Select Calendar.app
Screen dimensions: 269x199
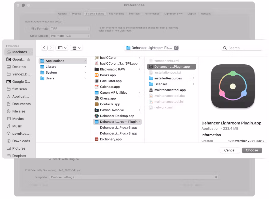tap(117, 87)
